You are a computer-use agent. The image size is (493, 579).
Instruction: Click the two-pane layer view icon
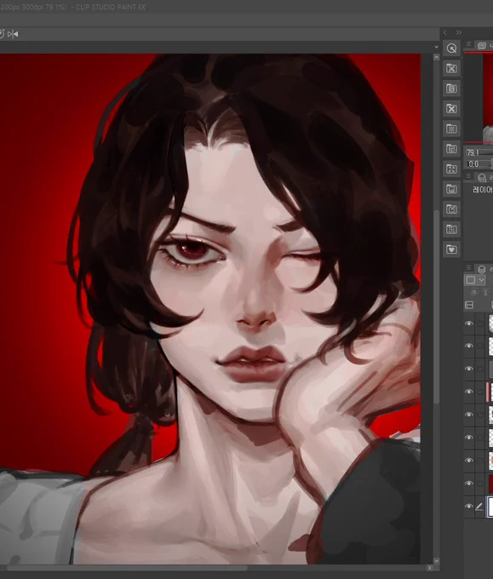click(x=469, y=305)
